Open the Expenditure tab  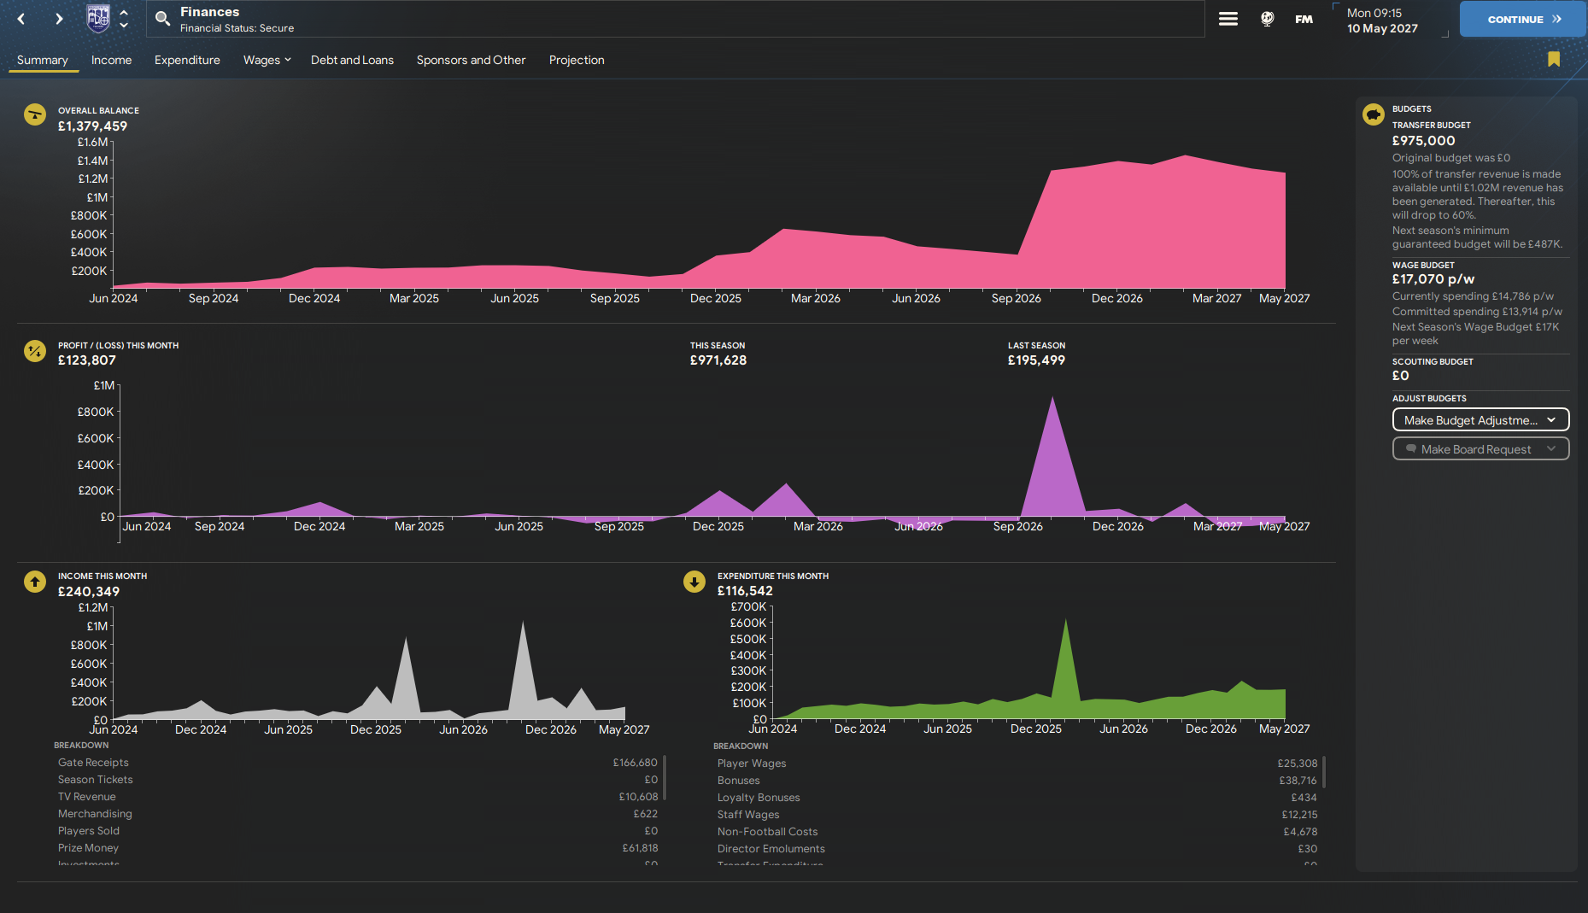point(187,60)
